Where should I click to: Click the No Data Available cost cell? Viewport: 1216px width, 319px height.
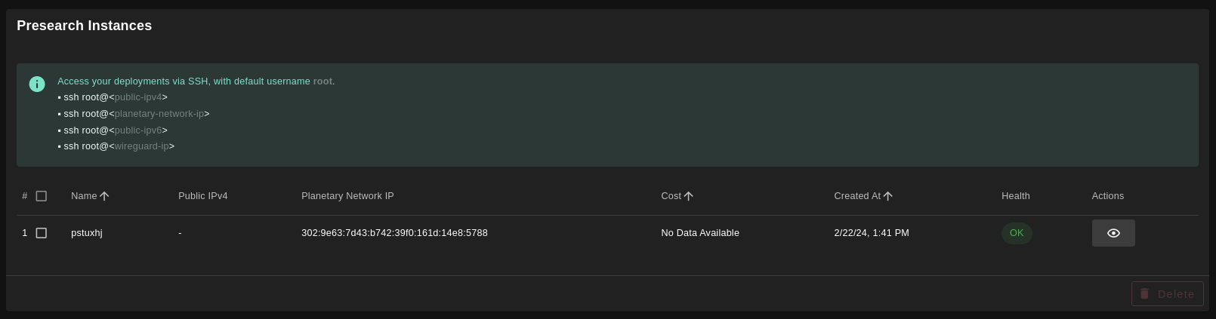click(x=699, y=233)
